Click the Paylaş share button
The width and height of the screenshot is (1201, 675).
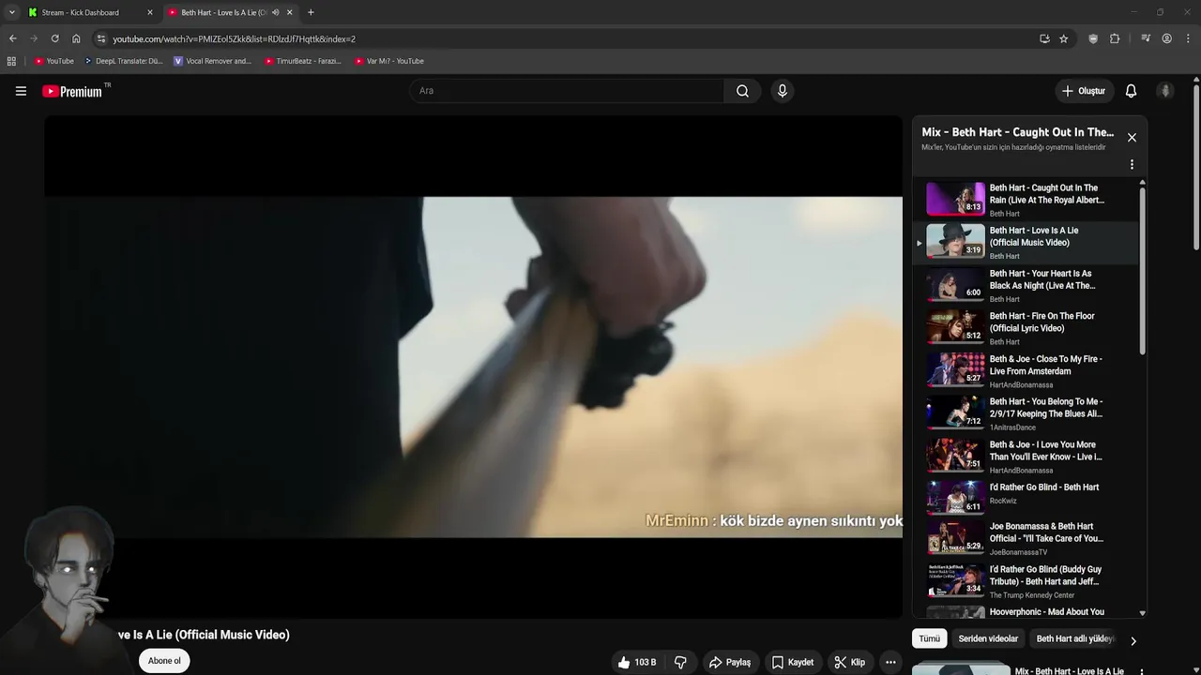730,662
